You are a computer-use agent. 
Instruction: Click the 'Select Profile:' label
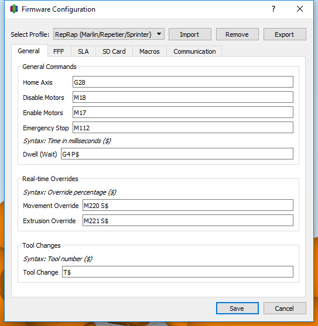point(30,34)
